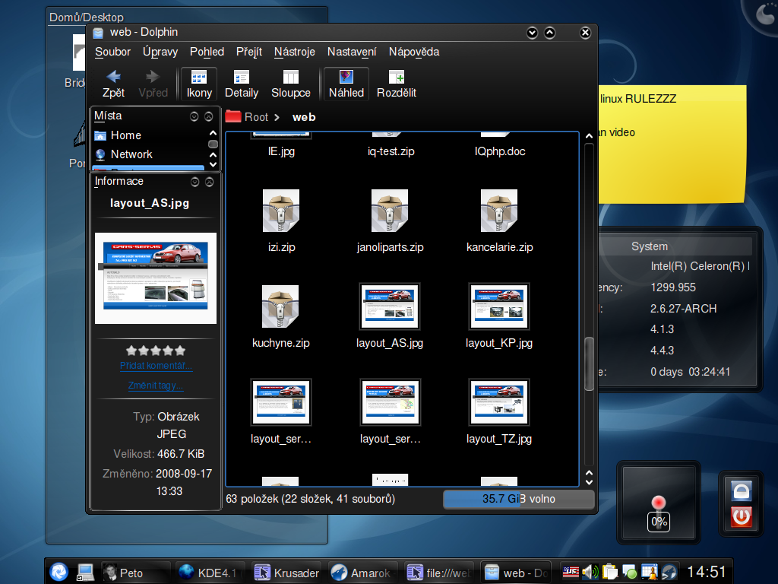Close the Místa panel
Viewport: 778px width, 584px height.
209,116
